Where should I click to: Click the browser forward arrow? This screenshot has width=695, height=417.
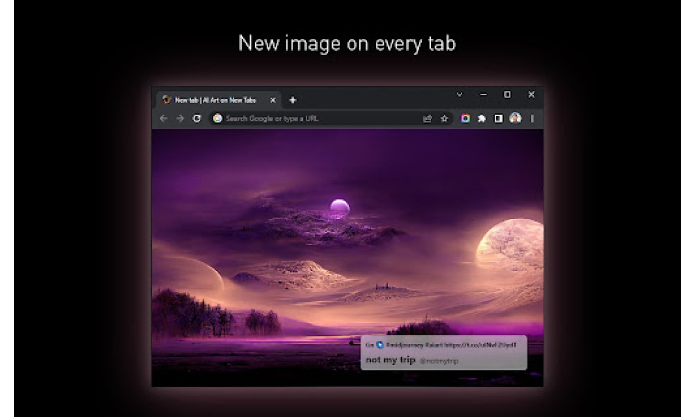179,118
